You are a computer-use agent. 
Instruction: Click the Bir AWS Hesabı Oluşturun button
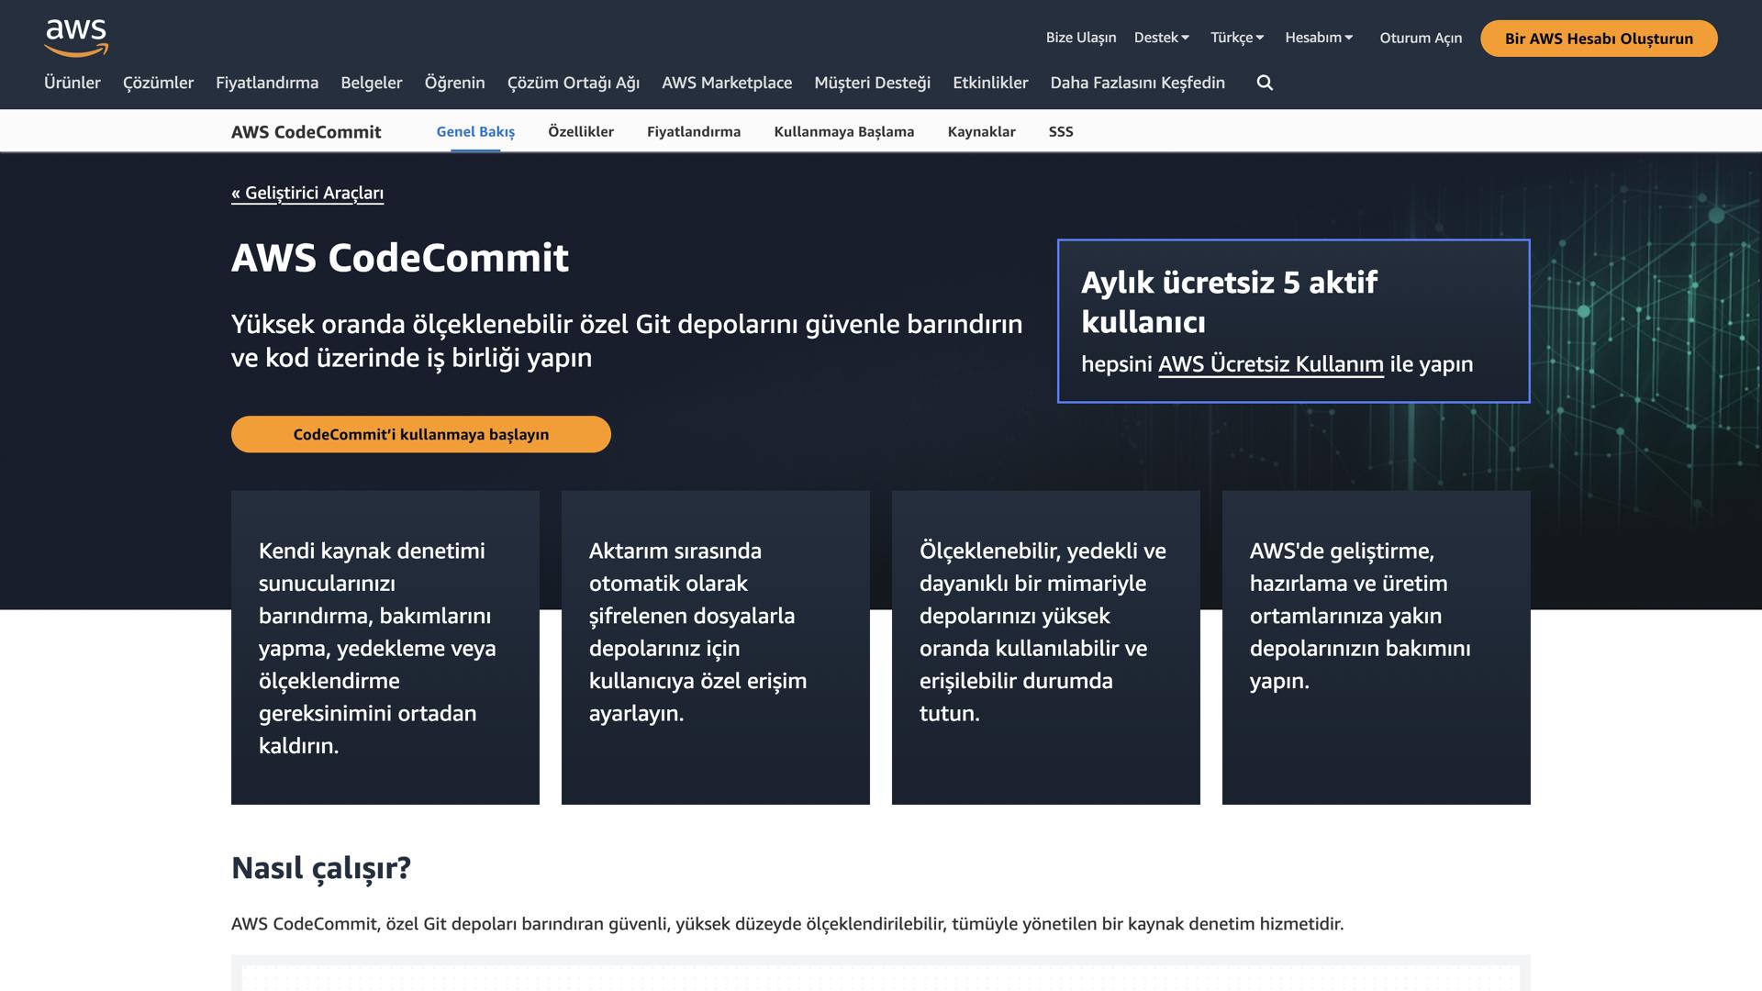click(1599, 39)
